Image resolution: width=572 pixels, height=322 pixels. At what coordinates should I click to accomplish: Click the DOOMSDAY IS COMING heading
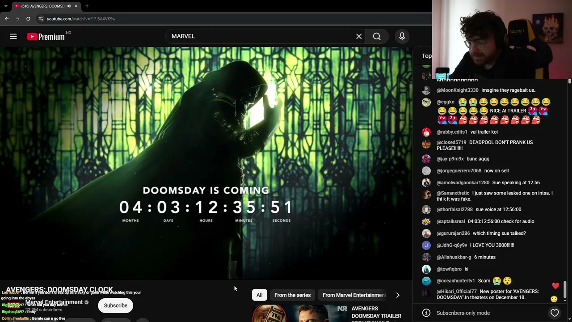coord(206,191)
